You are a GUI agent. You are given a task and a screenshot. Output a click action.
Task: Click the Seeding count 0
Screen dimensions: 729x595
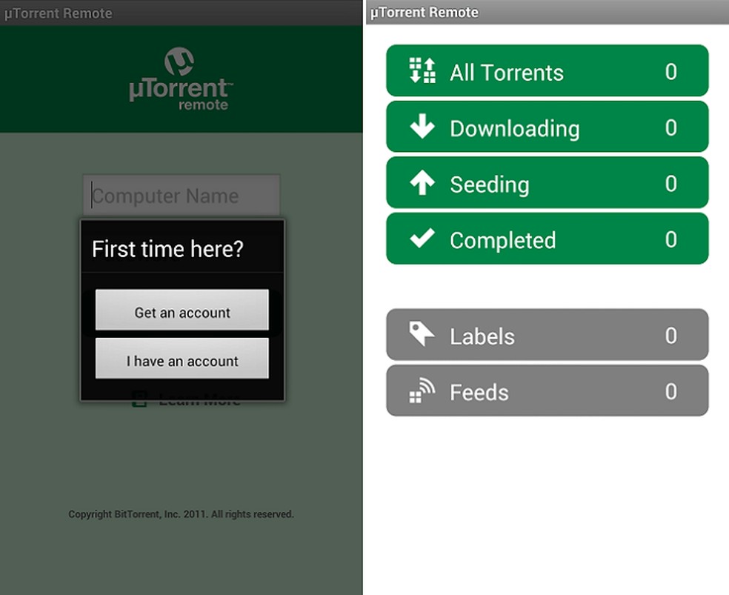click(670, 183)
